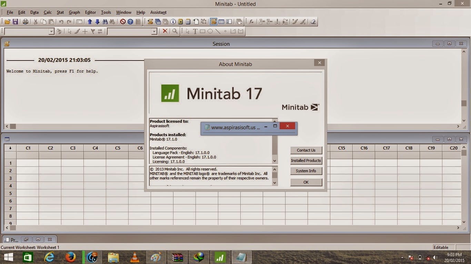The width and height of the screenshot is (471, 264).
Task: Open the Edit Last Dialog icon
Action: (x=79, y=22)
